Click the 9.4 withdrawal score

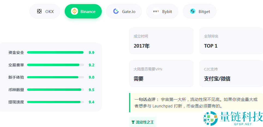pos(91,102)
